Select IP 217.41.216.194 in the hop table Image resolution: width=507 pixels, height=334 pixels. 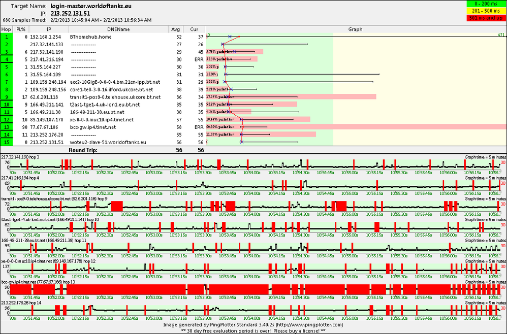(47, 59)
